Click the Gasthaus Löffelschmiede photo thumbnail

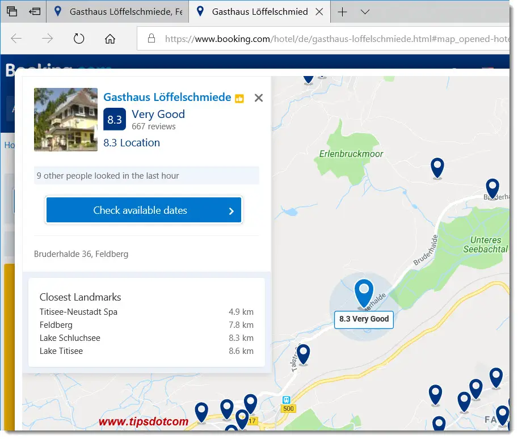[x=65, y=119]
